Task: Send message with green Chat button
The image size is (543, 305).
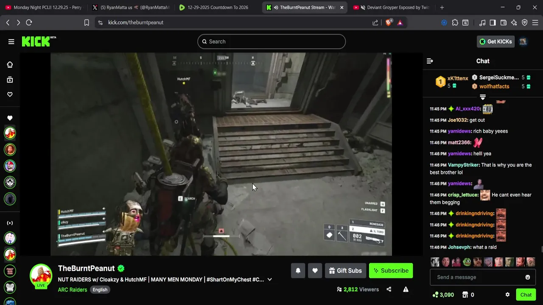Action: [x=526, y=295]
